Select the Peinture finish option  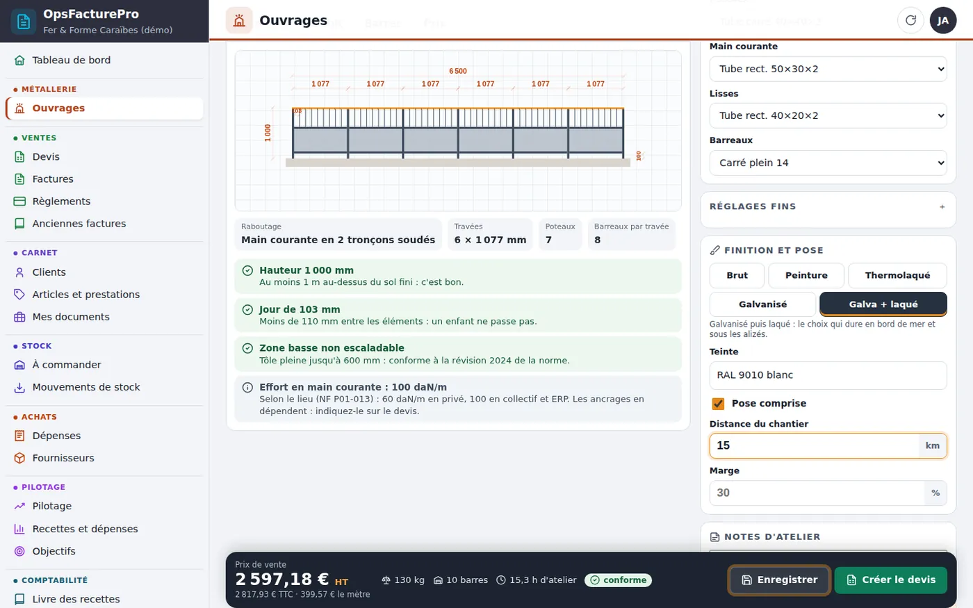806,275
